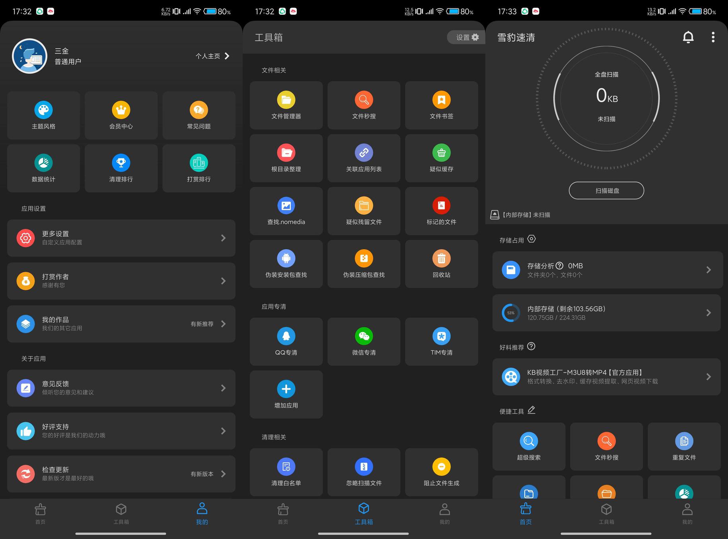Open 微信专清 WeChat cleaner

[x=364, y=341]
